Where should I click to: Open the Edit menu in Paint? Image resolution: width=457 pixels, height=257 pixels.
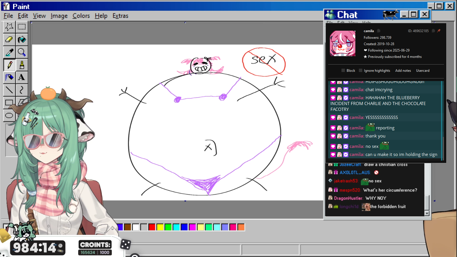click(x=23, y=16)
